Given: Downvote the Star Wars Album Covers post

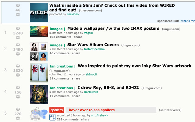Looking at the screenshot, I should [18, 54].
